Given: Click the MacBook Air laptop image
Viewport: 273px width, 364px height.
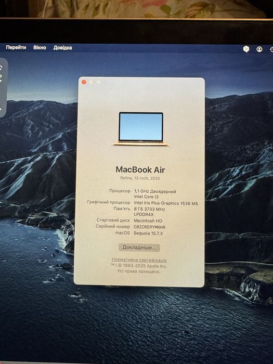Looking at the screenshot, I should point(141,129).
